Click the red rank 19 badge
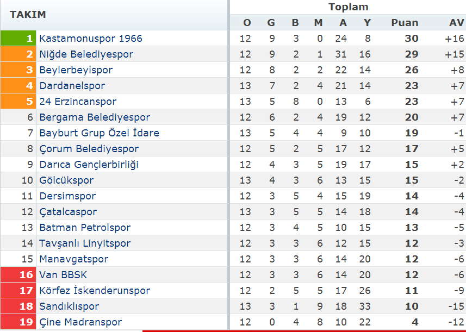 point(18,322)
